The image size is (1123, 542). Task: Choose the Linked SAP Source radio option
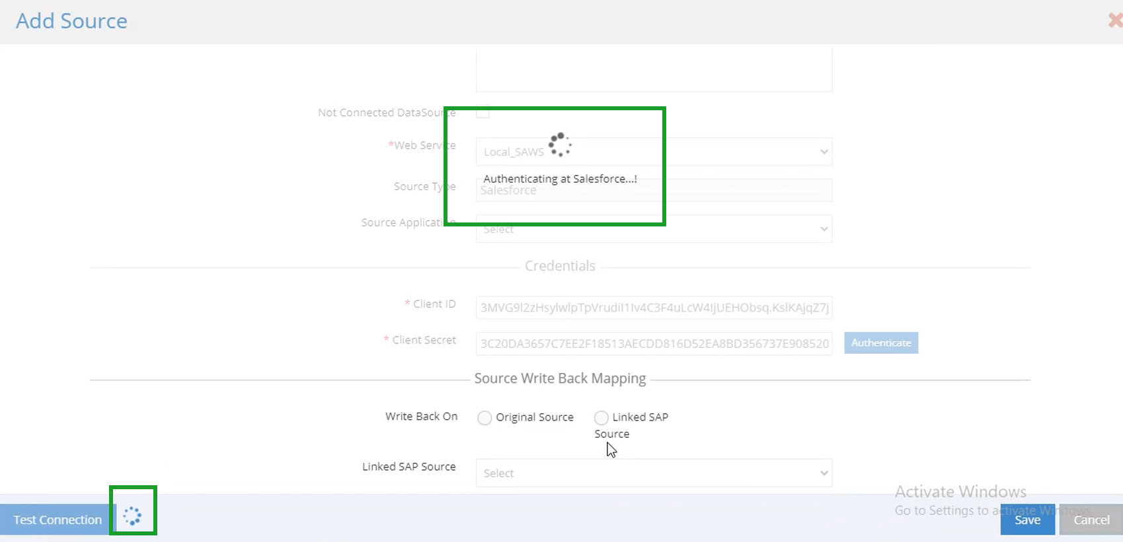coord(601,418)
